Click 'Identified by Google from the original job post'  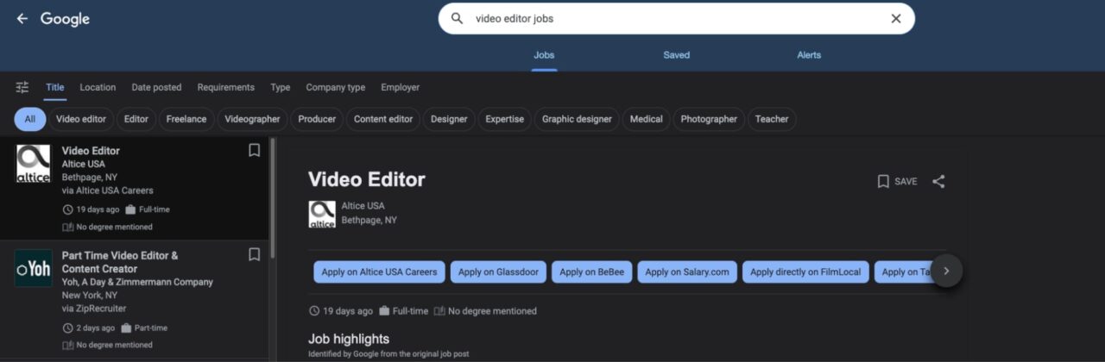click(388, 354)
